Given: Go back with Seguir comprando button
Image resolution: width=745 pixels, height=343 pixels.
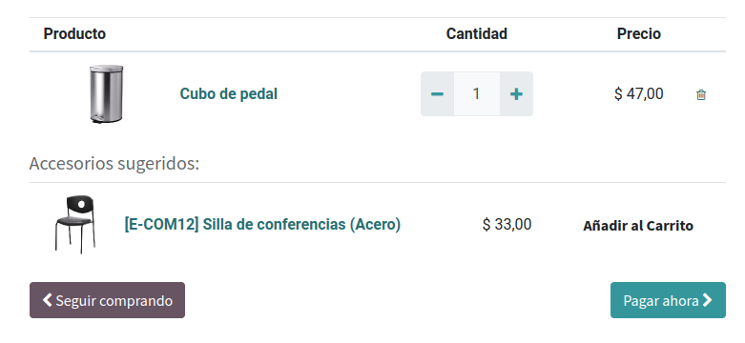Looking at the screenshot, I should [108, 300].
